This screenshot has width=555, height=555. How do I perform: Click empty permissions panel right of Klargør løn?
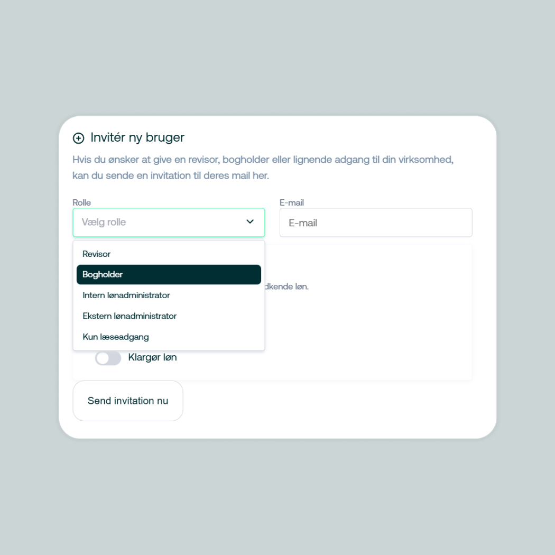pyautogui.click(x=344, y=349)
